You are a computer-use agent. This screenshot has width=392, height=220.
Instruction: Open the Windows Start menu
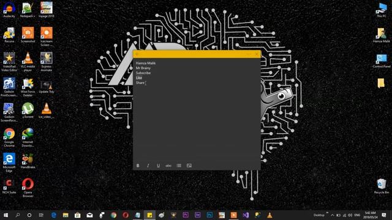point(6,215)
